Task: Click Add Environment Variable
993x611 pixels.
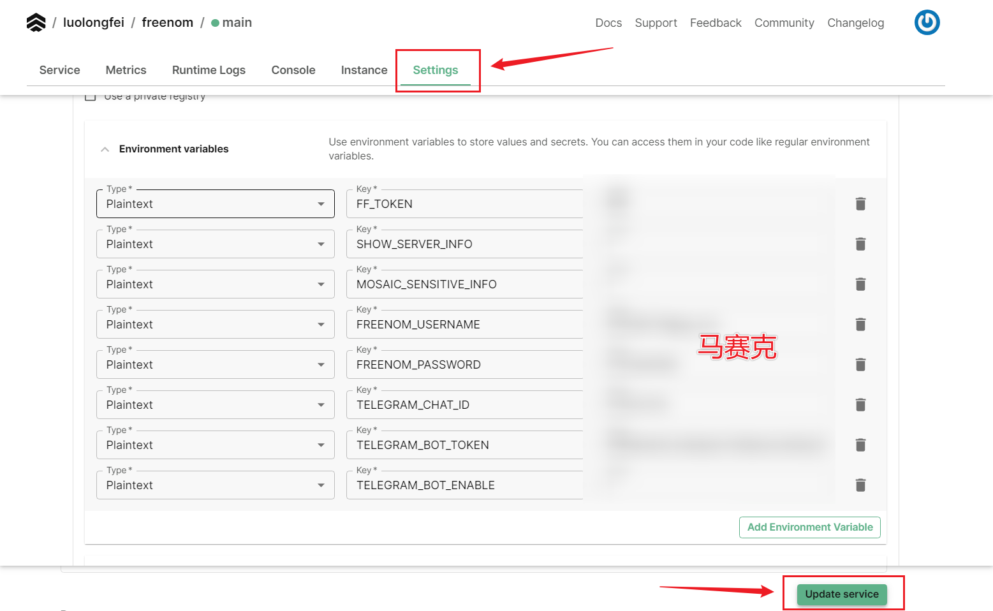Action: tap(809, 527)
